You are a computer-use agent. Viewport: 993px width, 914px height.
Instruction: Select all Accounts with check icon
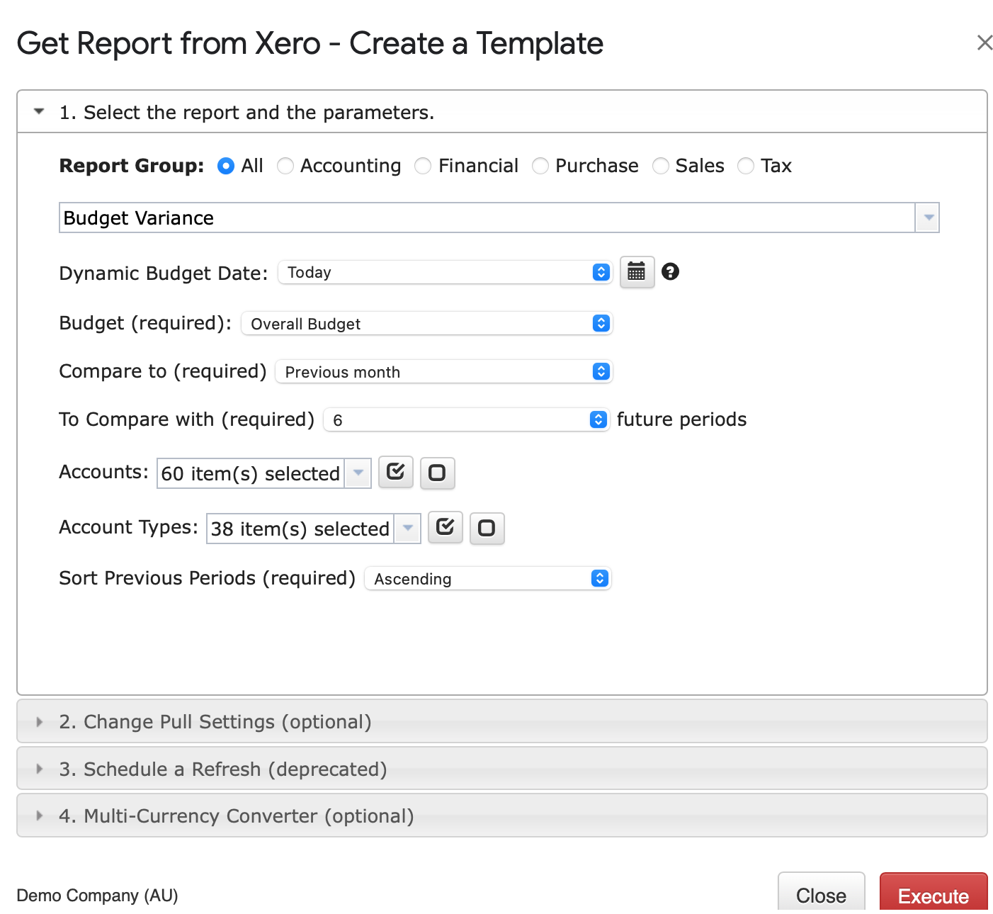[x=396, y=473]
